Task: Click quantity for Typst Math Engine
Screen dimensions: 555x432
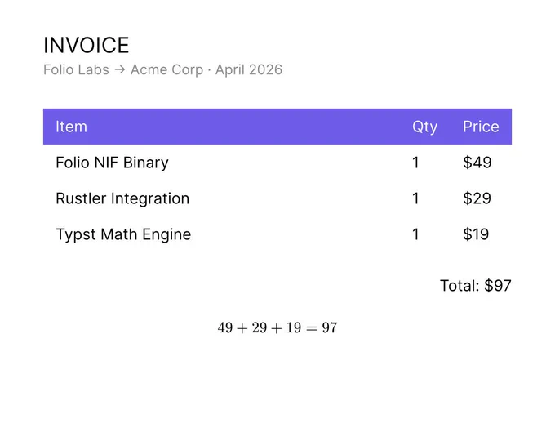Action: [x=415, y=234]
